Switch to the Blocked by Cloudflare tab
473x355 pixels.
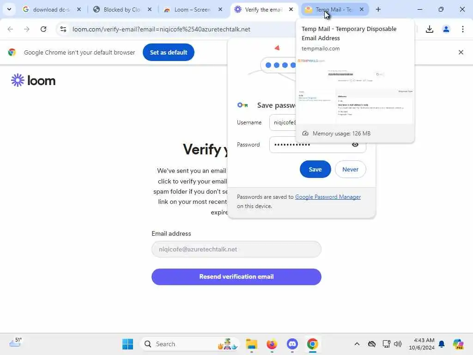[x=121, y=10]
